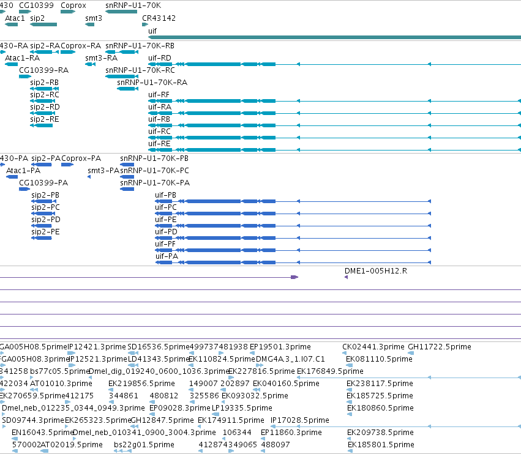Select the uif-PF protein label
Viewport: 521px width, 454px height.
165,244
